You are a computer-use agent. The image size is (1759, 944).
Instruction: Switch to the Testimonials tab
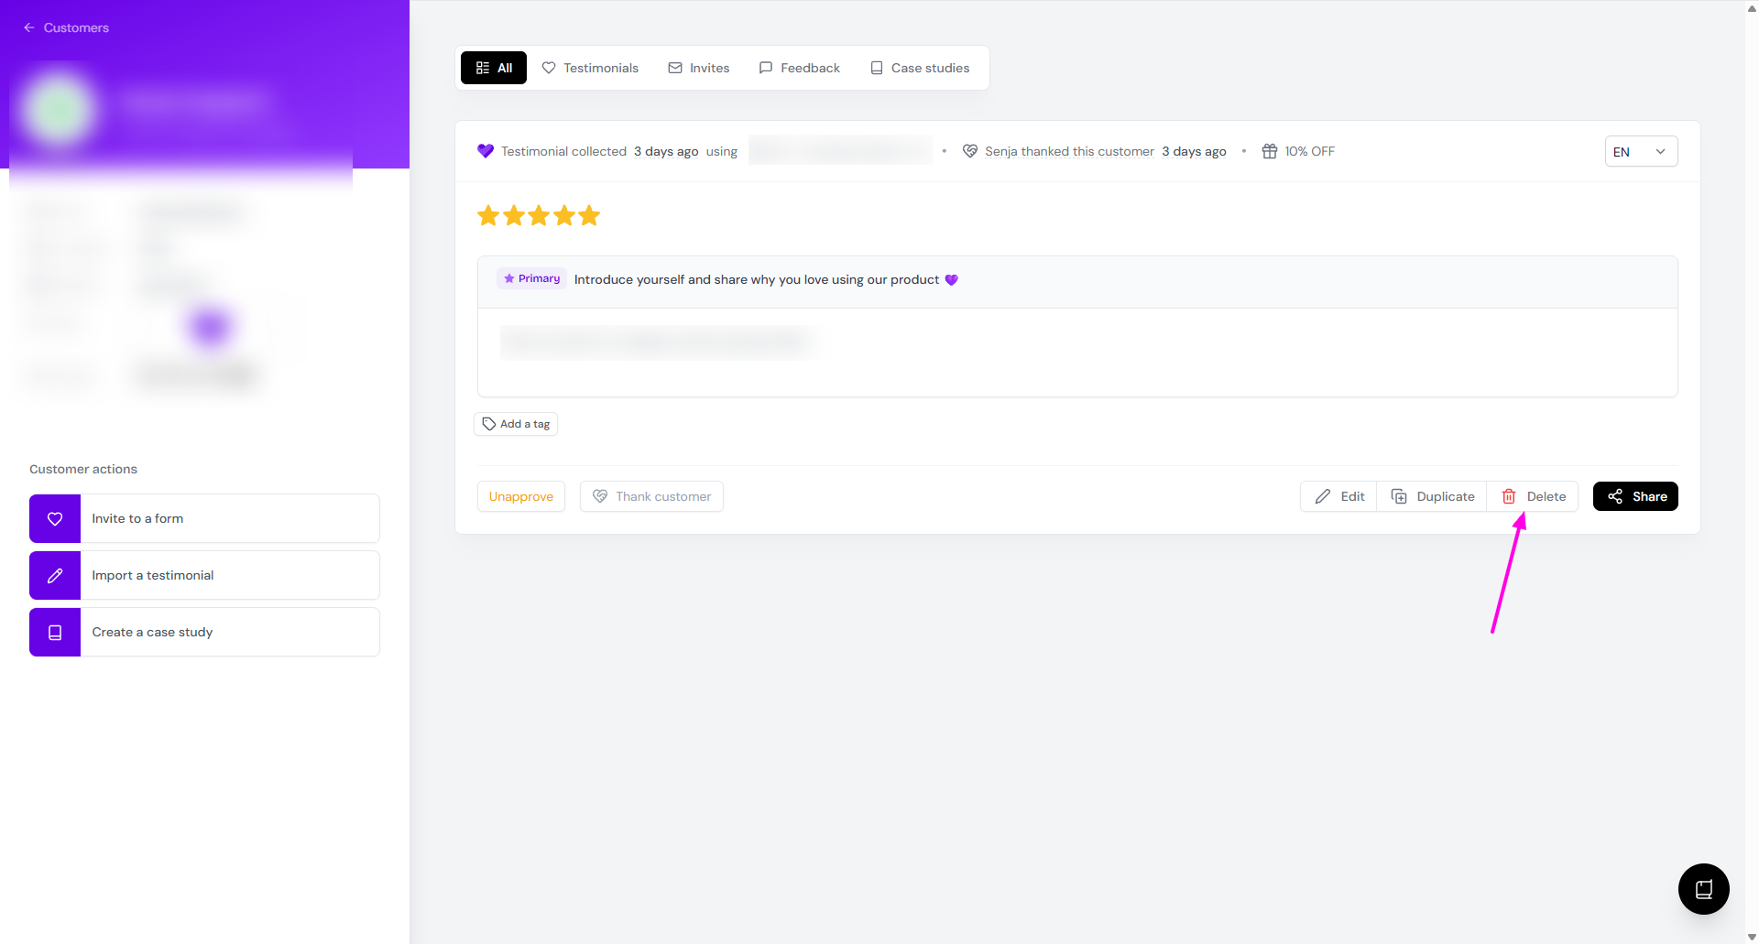(590, 68)
